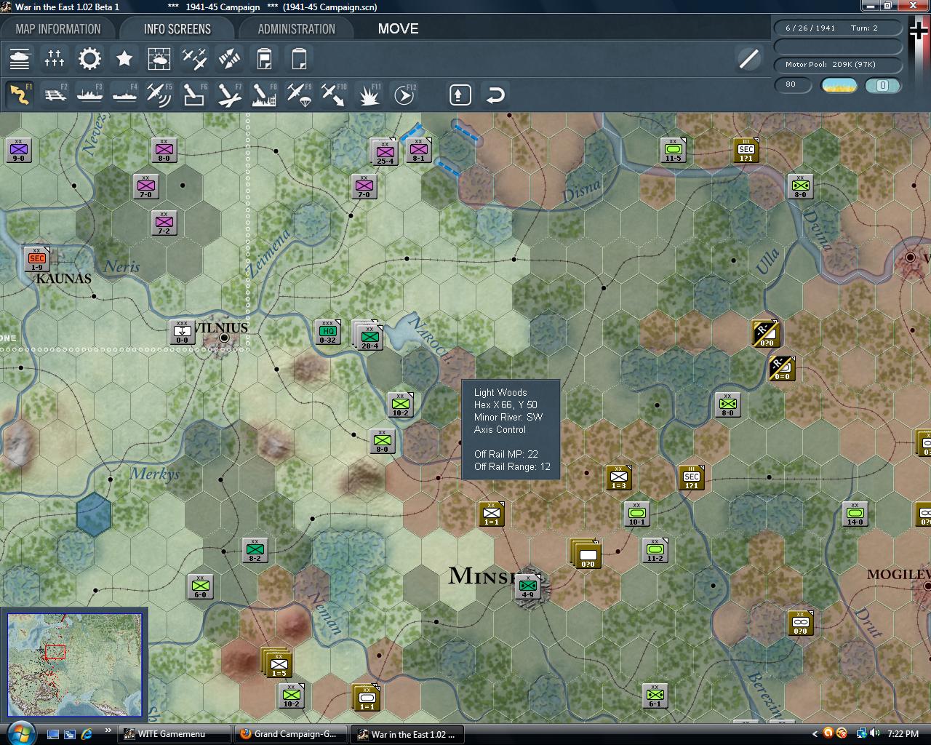Select F9 air transport parachute mode
The image size is (931, 745).
pos(299,95)
